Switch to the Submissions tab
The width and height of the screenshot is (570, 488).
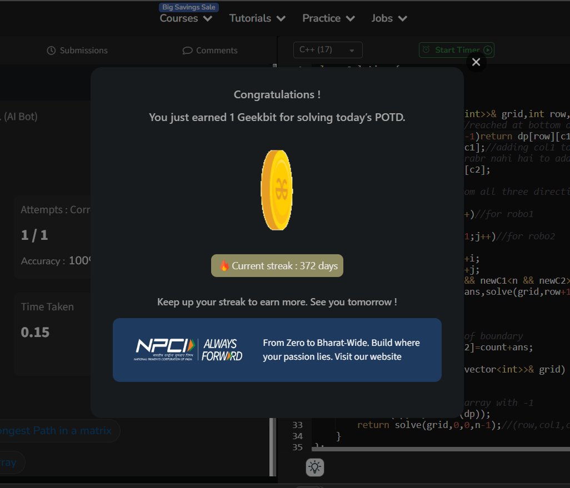[x=77, y=51]
